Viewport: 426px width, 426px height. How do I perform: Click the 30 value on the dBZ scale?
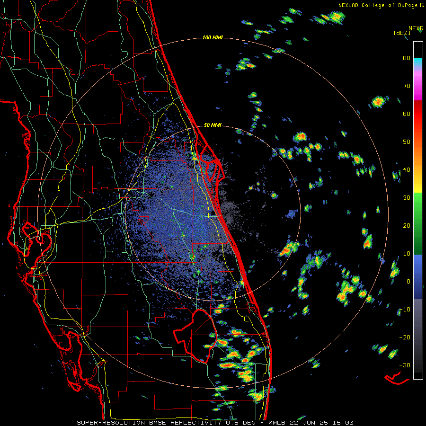tap(407, 197)
